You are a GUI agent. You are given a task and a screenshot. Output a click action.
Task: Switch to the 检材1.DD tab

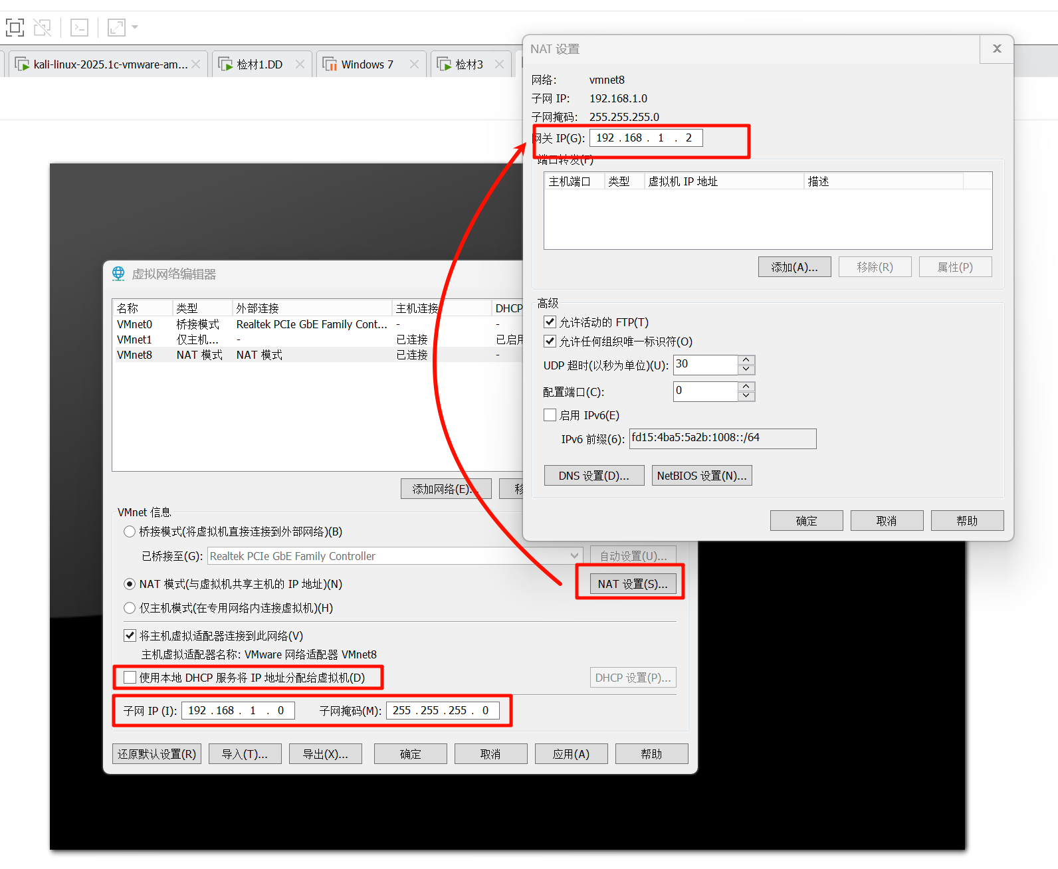point(259,64)
